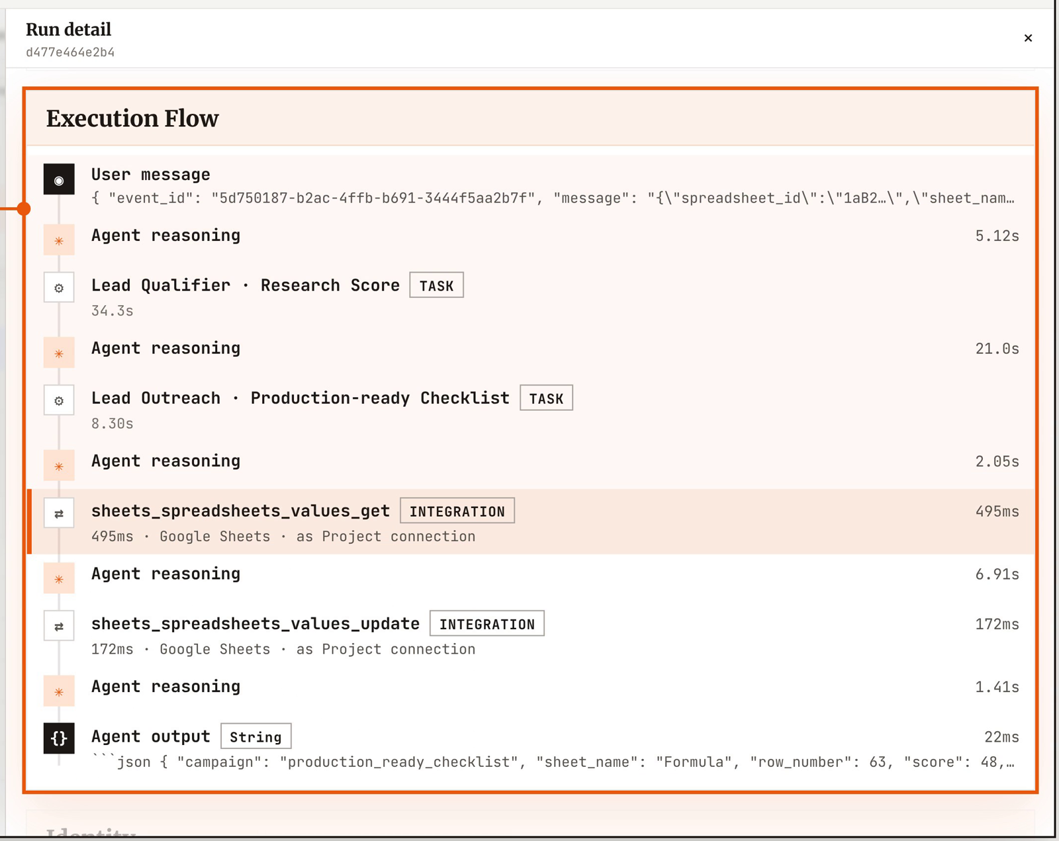Click the asterisk icon of the 2.05s reasoning step
1059x841 pixels.
tap(59, 466)
